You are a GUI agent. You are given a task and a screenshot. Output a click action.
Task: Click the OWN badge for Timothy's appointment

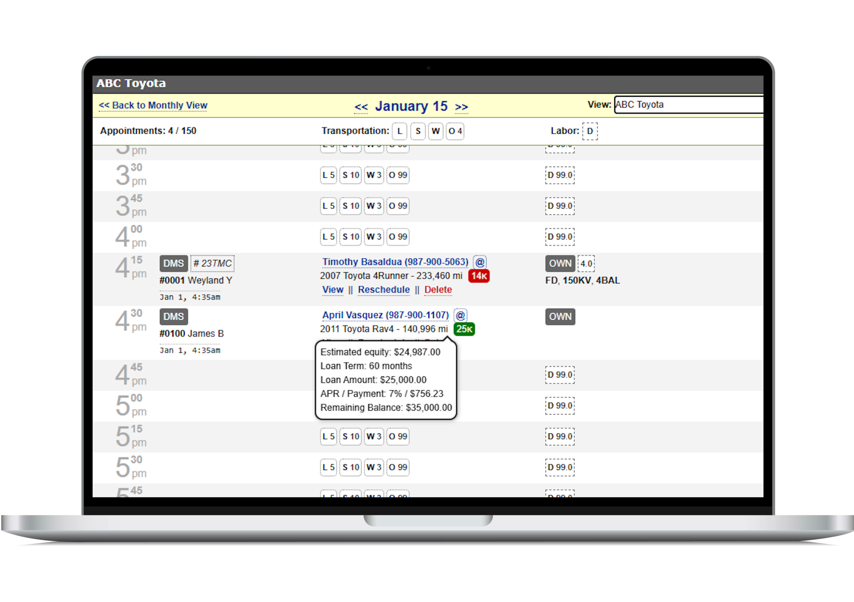[560, 263]
